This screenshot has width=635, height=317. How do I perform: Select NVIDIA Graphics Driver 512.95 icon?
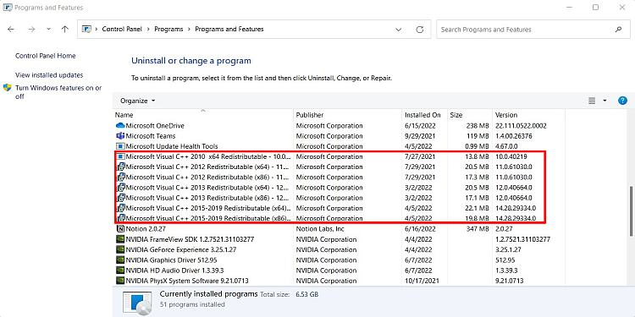coord(120,260)
